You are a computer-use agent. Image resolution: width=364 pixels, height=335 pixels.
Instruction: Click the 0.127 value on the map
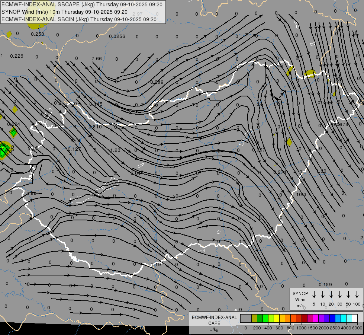[x=74, y=149]
